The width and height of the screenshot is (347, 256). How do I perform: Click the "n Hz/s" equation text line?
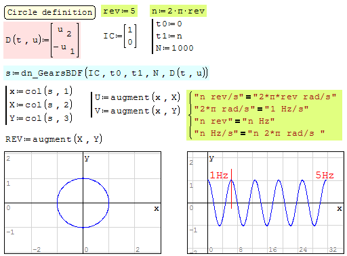point(260,133)
